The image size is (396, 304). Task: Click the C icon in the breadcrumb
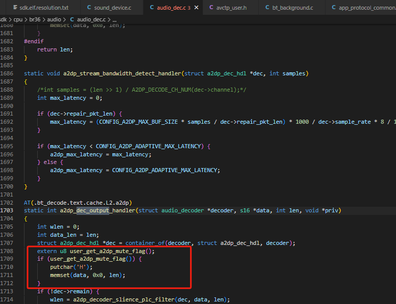coord(72,19)
